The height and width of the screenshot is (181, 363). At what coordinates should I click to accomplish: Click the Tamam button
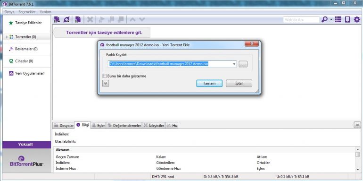point(209,83)
